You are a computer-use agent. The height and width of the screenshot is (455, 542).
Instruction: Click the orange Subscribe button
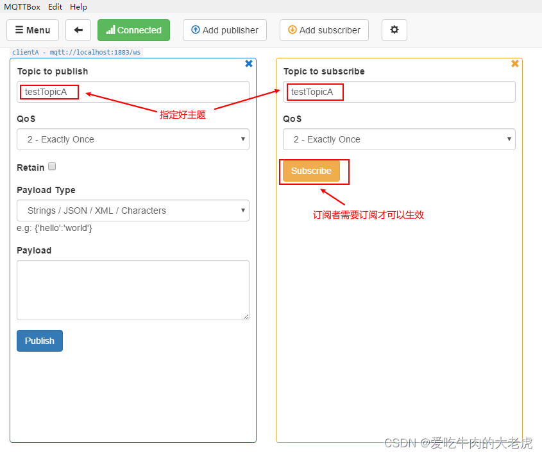[x=312, y=171]
